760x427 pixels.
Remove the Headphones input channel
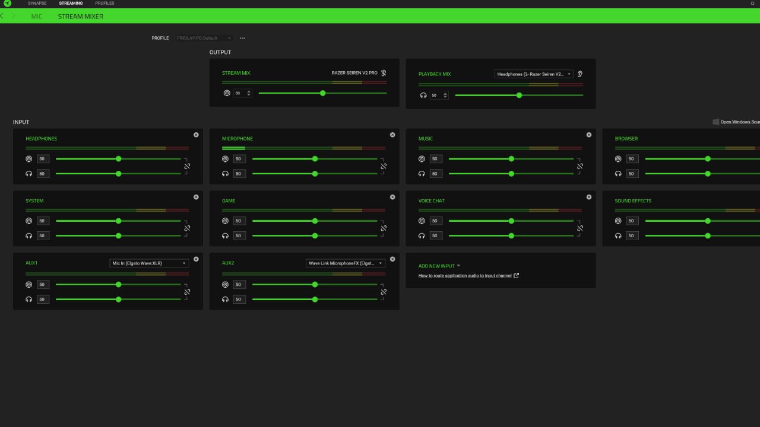pyautogui.click(x=196, y=135)
